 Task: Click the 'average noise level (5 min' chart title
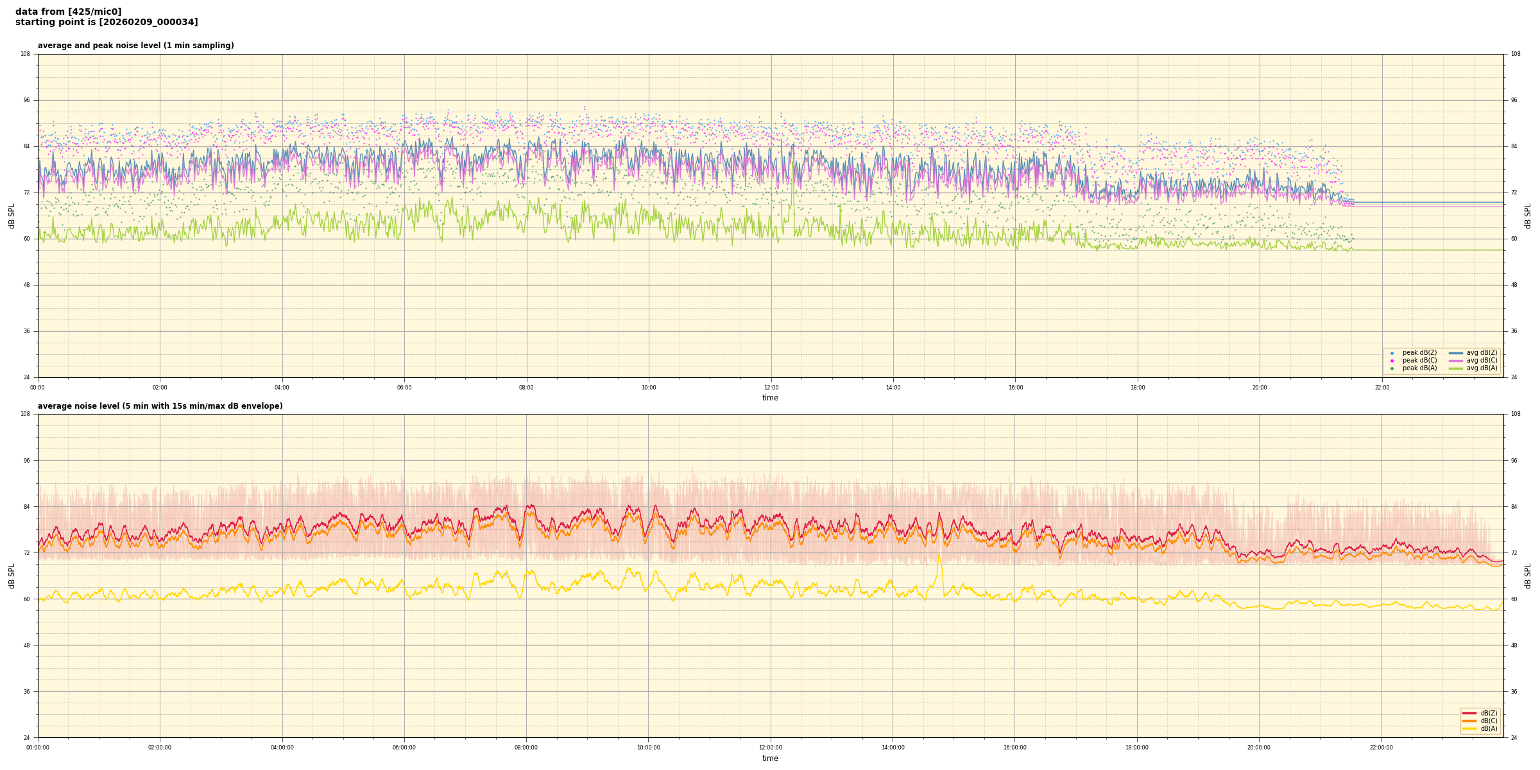click(x=160, y=406)
